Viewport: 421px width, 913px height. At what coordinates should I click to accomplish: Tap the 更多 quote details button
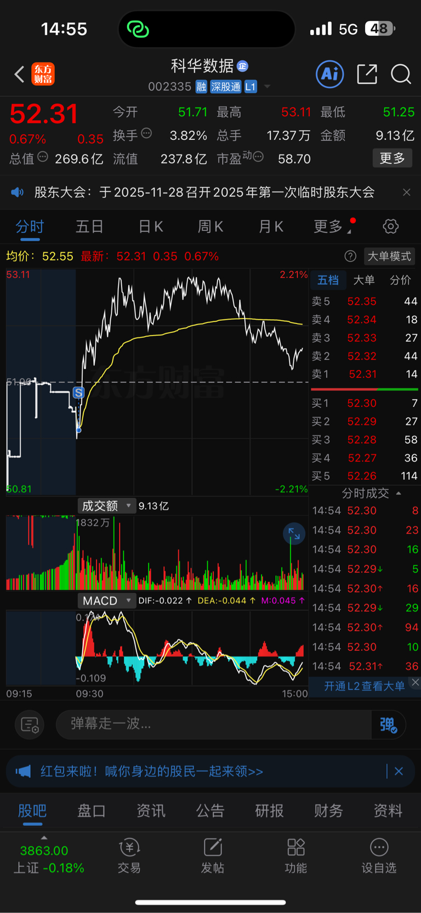pos(392,158)
